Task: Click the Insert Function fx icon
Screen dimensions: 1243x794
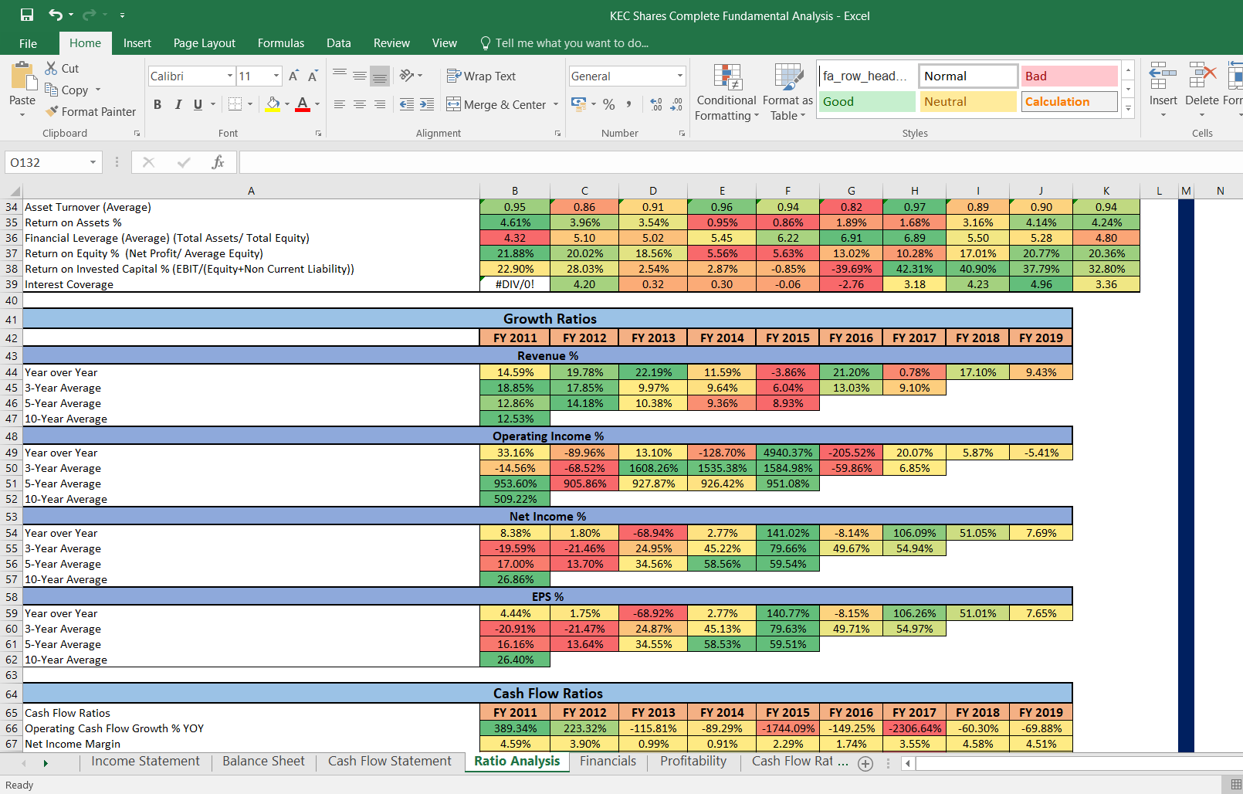Action: tap(218, 162)
